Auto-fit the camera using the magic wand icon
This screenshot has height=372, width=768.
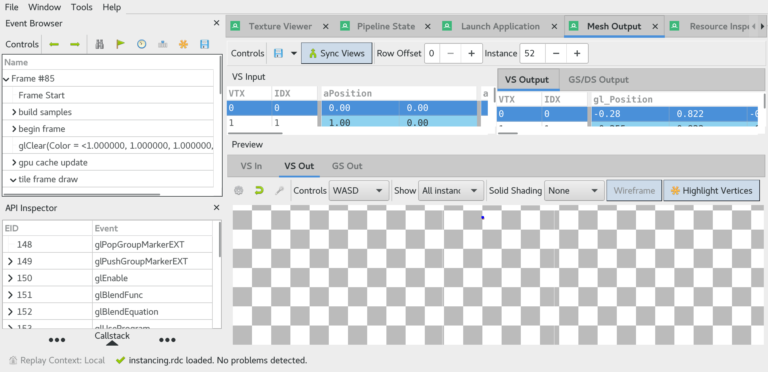point(279,190)
